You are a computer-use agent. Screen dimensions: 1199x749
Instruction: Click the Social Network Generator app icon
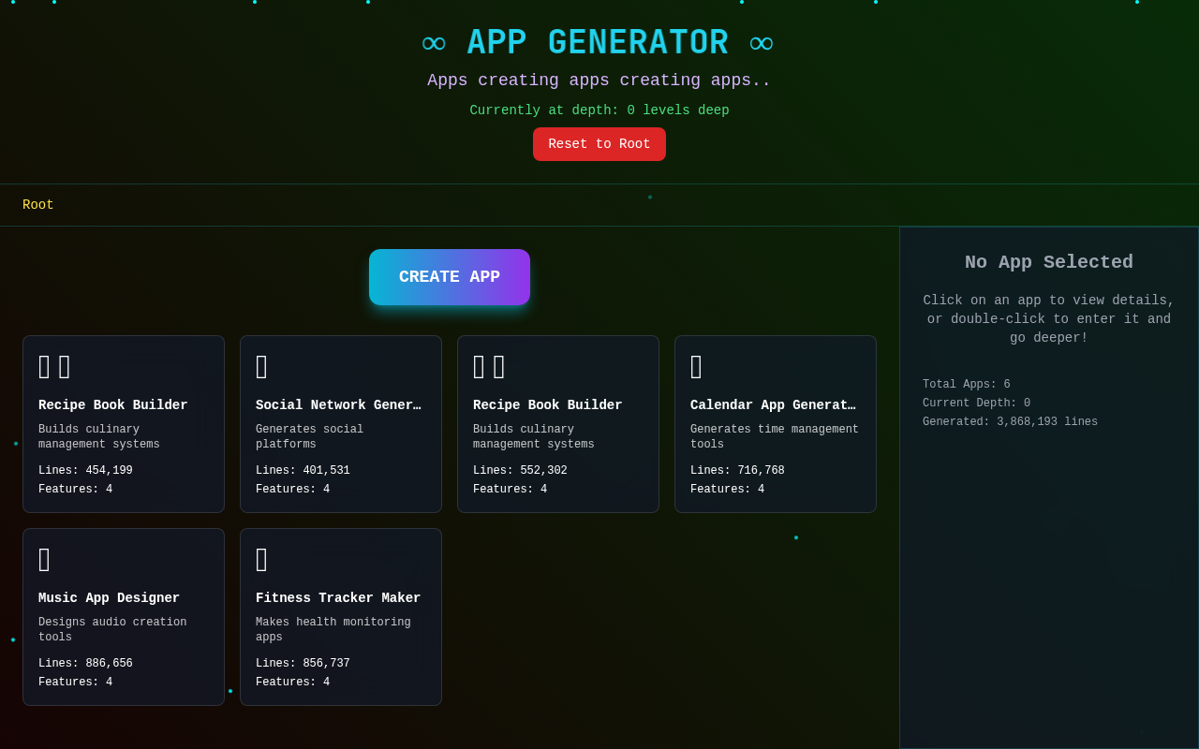(x=261, y=366)
